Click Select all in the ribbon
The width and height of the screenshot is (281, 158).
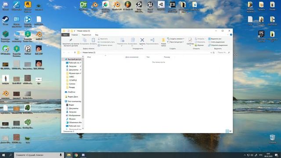point(215,39)
